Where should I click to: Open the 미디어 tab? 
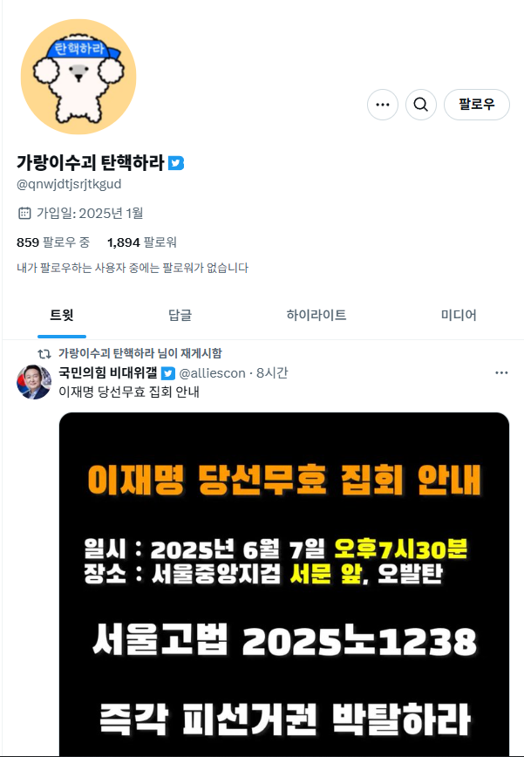(x=459, y=316)
